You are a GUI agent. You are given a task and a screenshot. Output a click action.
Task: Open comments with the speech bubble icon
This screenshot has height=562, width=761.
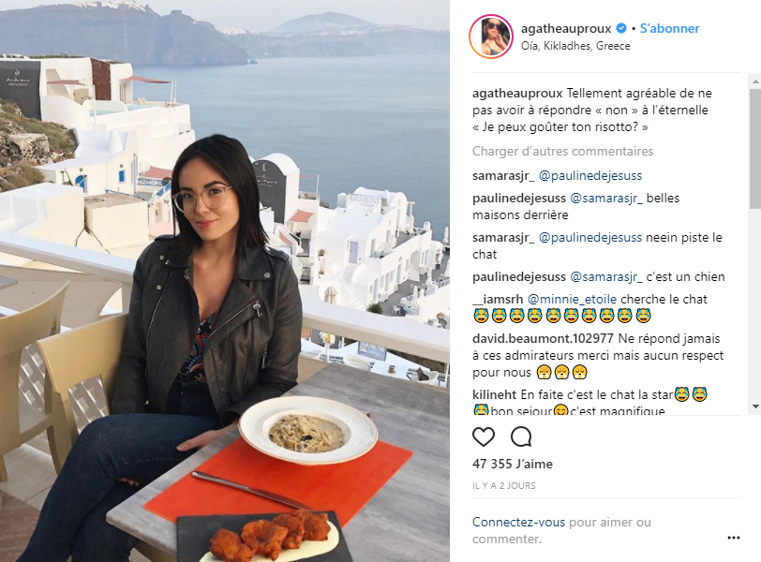[521, 436]
